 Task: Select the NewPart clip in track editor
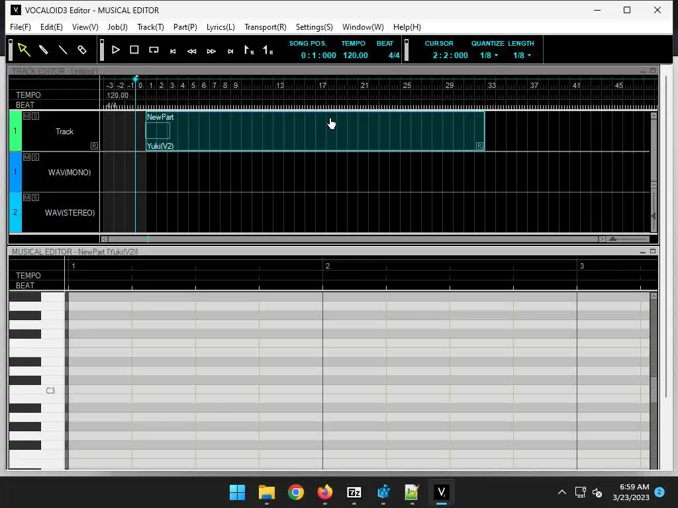click(315, 131)
